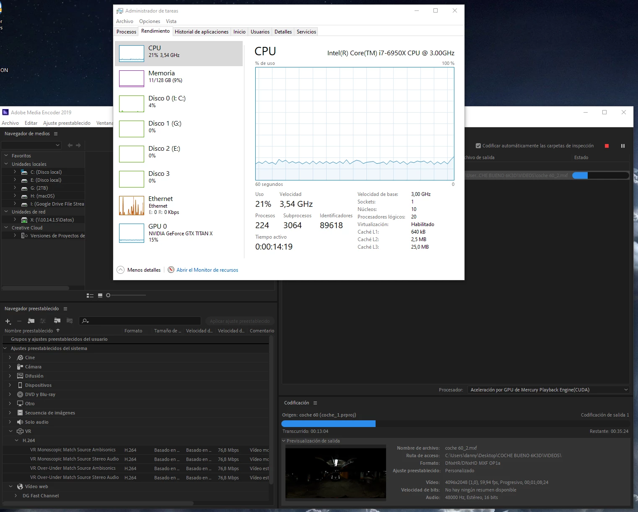Screen dimensions: 638x512
Task: Expand the C: (Disco local) drive
Action: (15, 172)
